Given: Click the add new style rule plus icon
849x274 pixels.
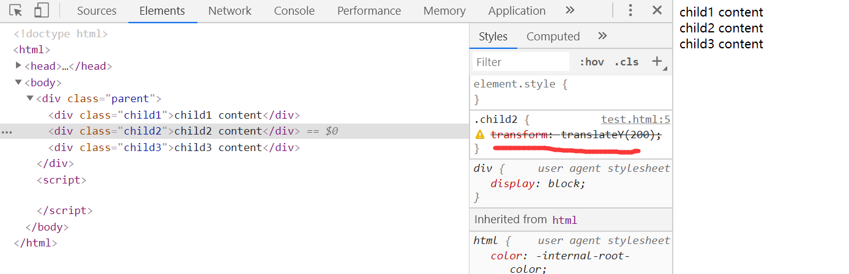Looking at the screenshot, I should (657, 61).
